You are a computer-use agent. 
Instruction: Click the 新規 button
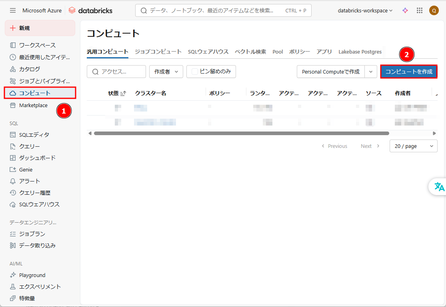[40, 28]
